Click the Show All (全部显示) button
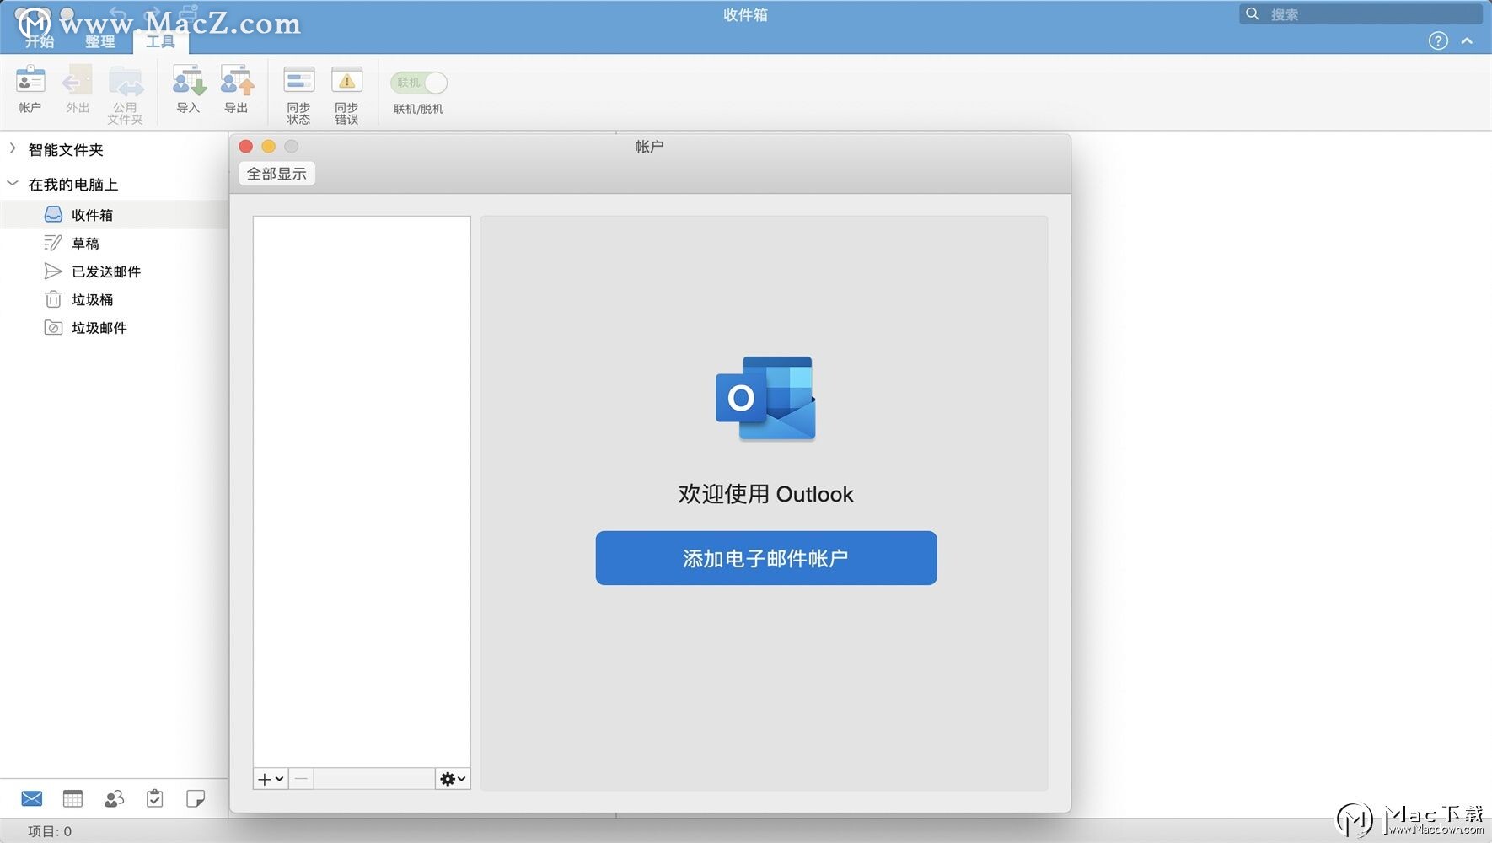This screenshot has width=1492, height=843. pos(276,174)
